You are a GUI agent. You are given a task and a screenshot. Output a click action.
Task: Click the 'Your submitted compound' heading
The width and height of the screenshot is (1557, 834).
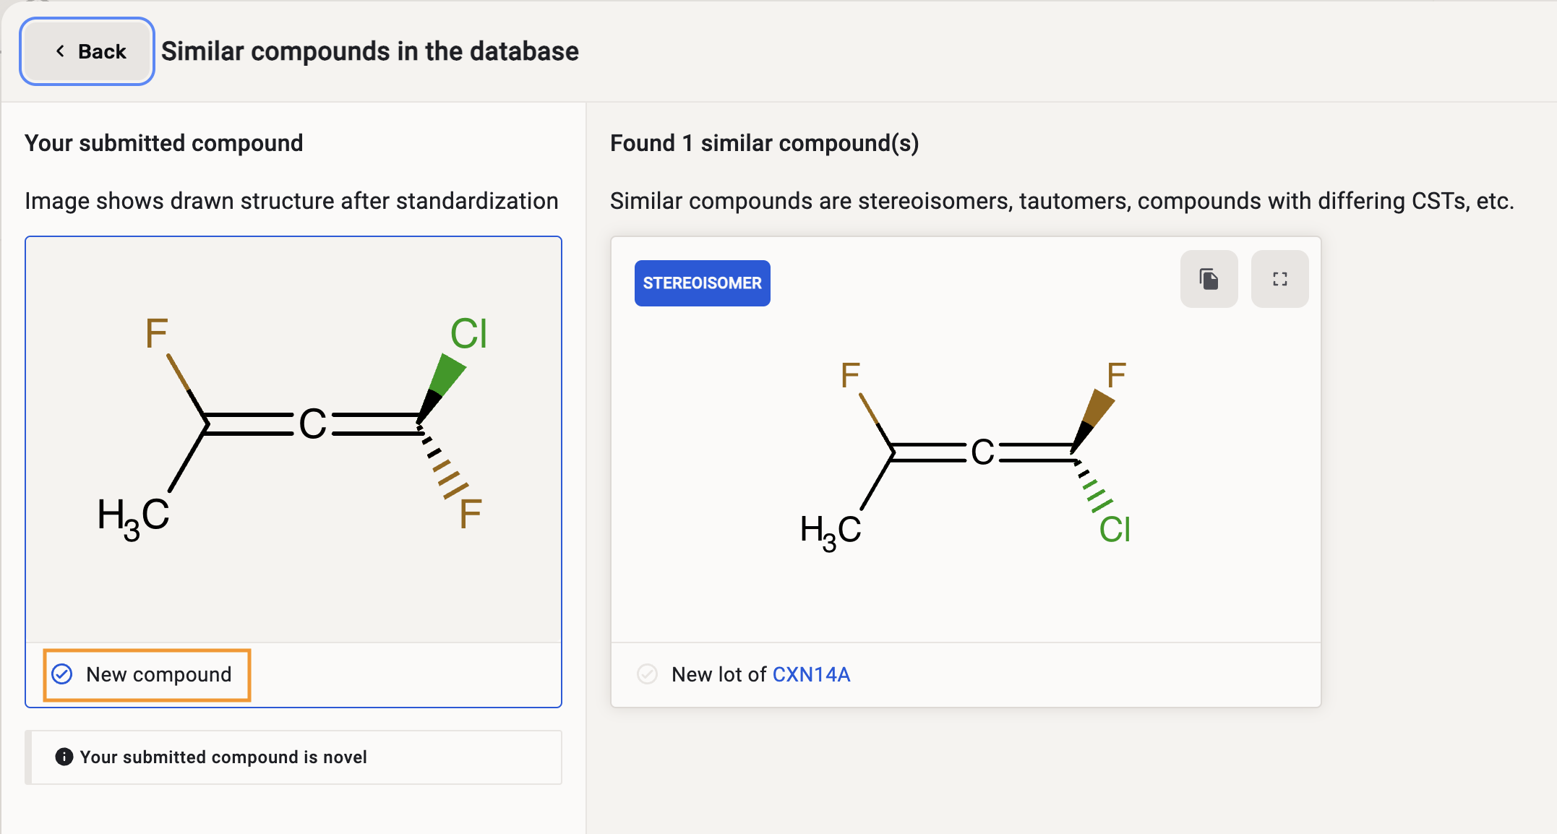[163, 143]
